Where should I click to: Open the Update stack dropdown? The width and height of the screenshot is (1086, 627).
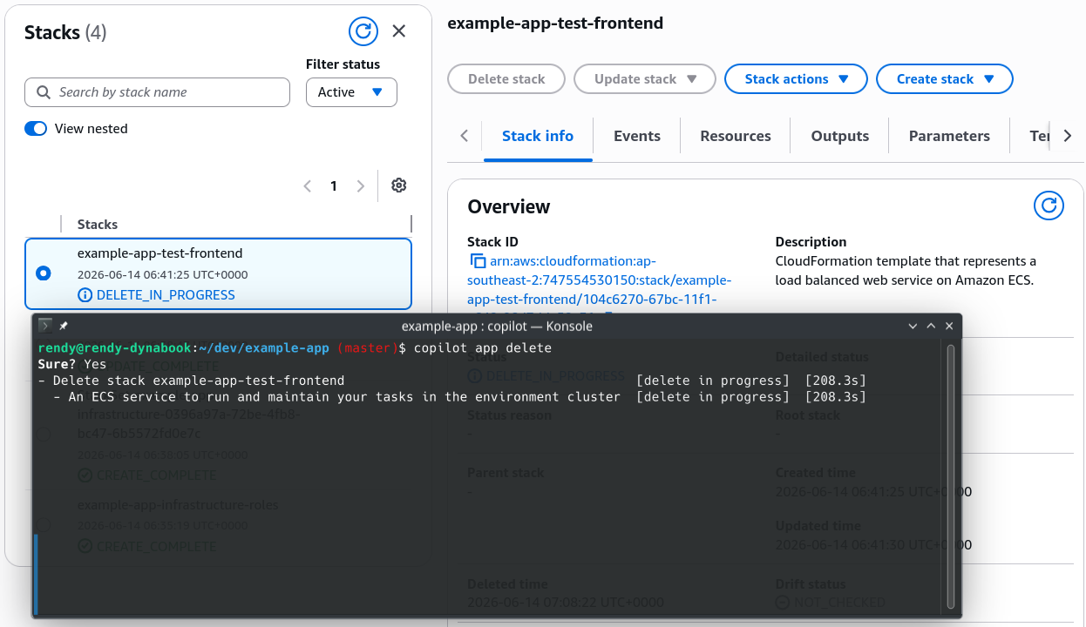coord(645,79)
